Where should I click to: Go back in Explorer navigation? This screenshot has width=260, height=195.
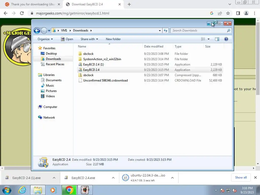tap(37, 30)
